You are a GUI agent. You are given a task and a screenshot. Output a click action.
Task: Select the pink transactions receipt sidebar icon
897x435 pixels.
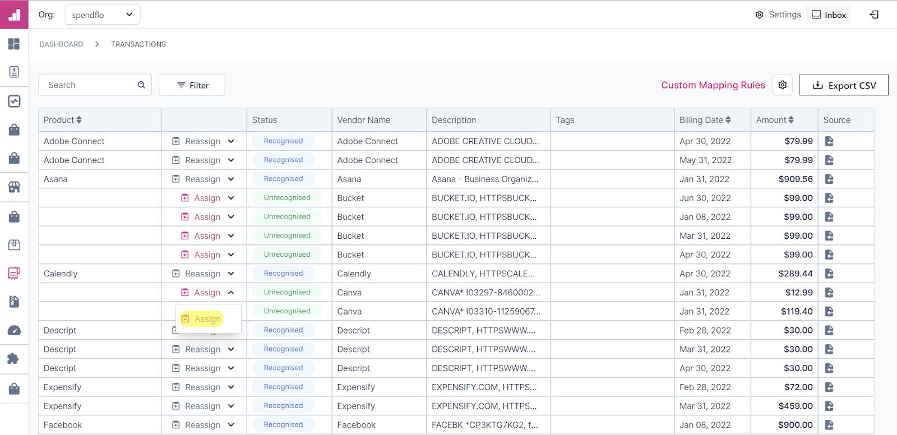(14, 273)
